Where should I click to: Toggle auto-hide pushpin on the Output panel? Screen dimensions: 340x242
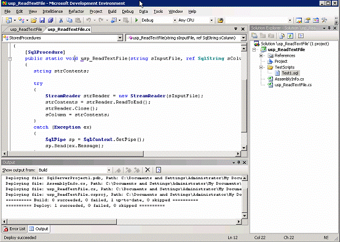click(x=239, y=163)
